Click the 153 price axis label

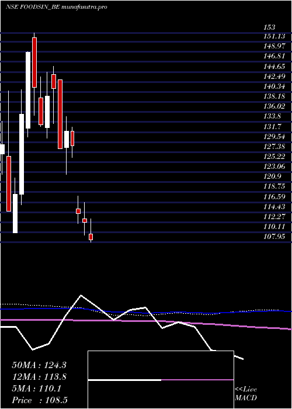[270, 27]
